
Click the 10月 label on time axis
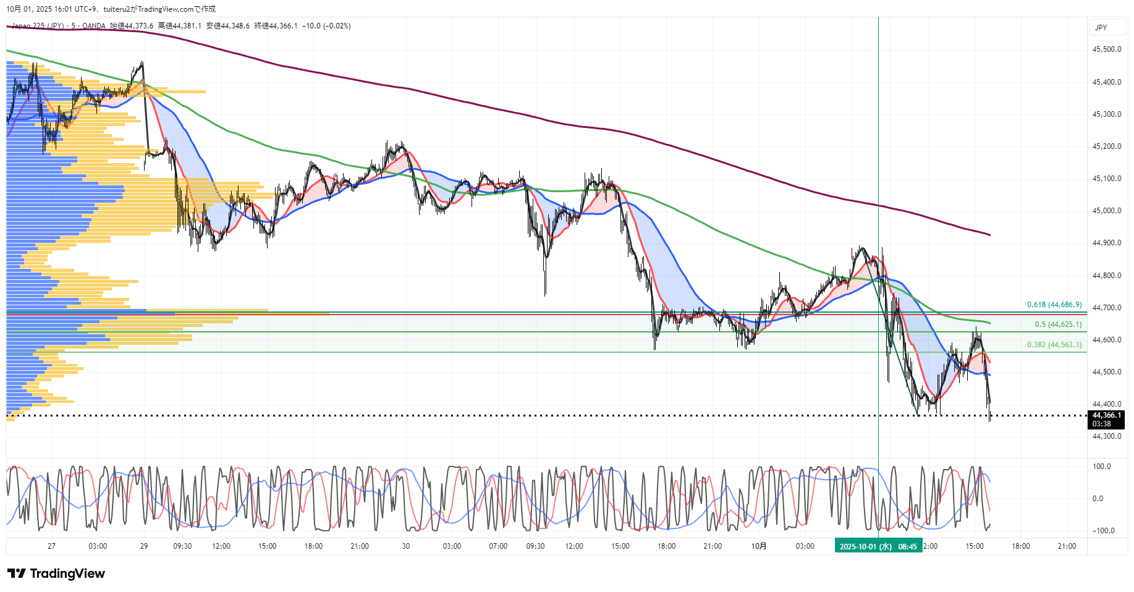pyautogui.click(x=759, y=546)
